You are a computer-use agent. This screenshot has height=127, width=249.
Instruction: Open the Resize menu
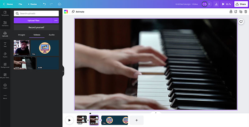pyautogui.click(x=32, y=4)
